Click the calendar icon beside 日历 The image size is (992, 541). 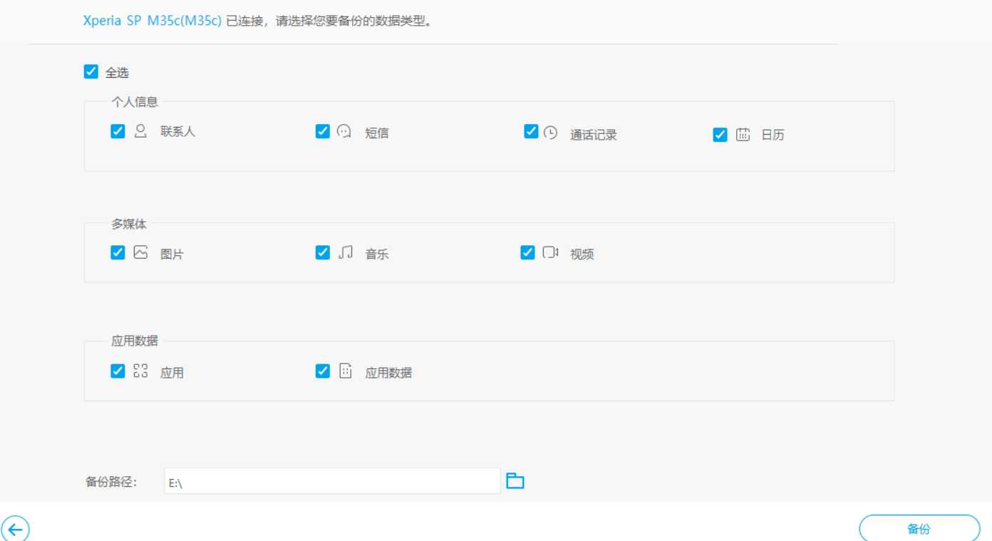743,134
